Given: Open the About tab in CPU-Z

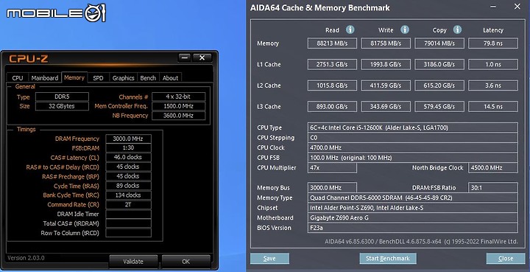Looking at the screenshot, I should pos(170,78).
